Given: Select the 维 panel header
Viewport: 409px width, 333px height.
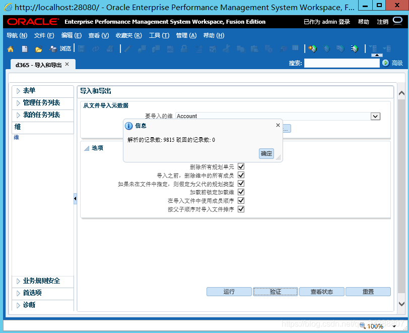Looking at the screenshot, I should pyautogui.click(x=43, y=127).
